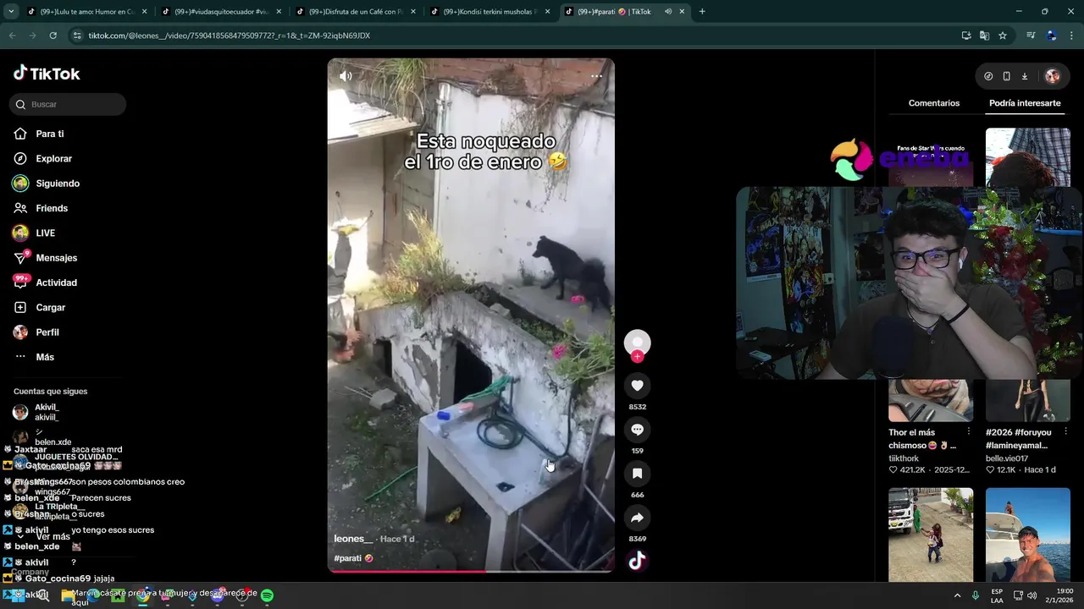Mute the #parati tab via its speaker icon
The height and width of the screenshot is (609, 1084).
[x=668, y=12]
